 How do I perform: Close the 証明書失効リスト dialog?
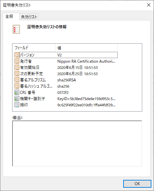click(x=149, y=5)
